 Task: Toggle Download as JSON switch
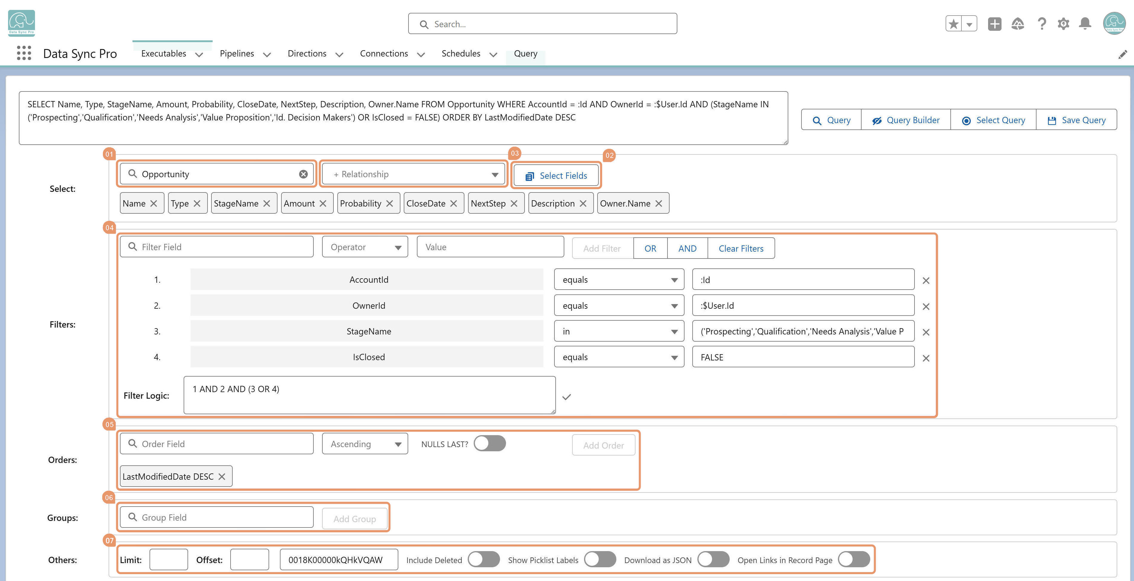714,559
